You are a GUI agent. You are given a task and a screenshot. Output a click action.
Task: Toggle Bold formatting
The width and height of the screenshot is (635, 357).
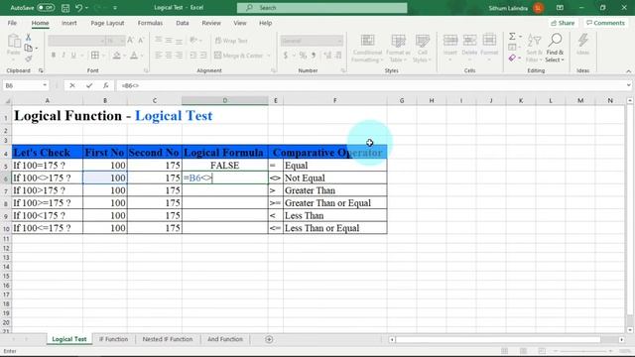point(53,56)
